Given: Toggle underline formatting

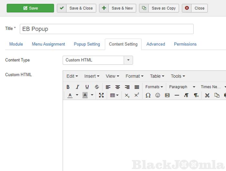Looking at the screenshot, I should (87, 87).
